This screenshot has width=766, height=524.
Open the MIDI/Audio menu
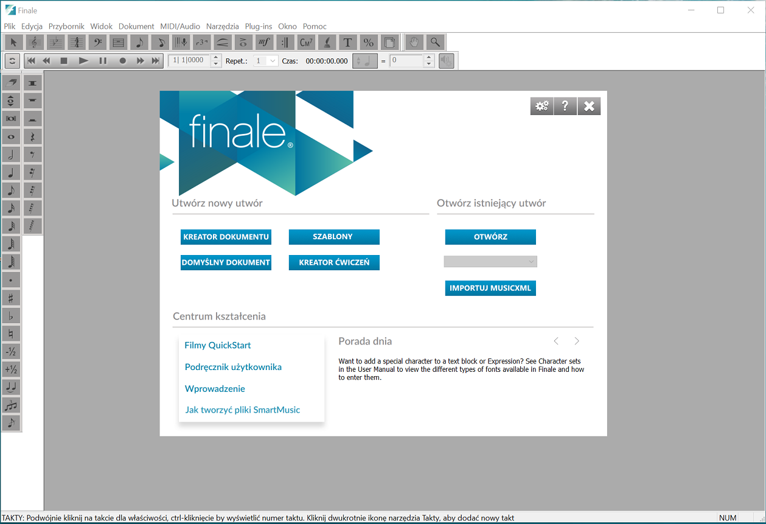tap(180, 26)
